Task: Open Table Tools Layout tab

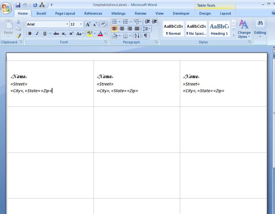Action: pyautogui.click(x=225, y=13)
